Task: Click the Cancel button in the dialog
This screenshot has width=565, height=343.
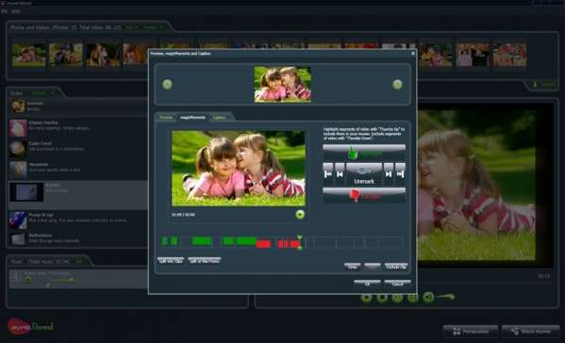Action: [x=397, y=284]
